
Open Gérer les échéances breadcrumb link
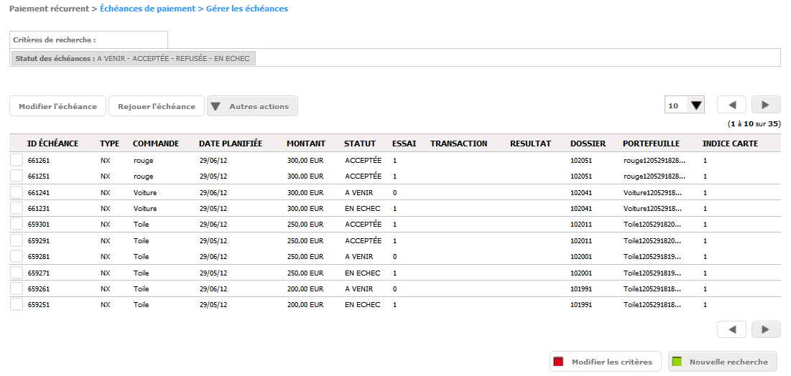point(247,9)
